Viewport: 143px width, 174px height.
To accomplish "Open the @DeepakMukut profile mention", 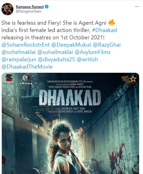I will (71, 45).
